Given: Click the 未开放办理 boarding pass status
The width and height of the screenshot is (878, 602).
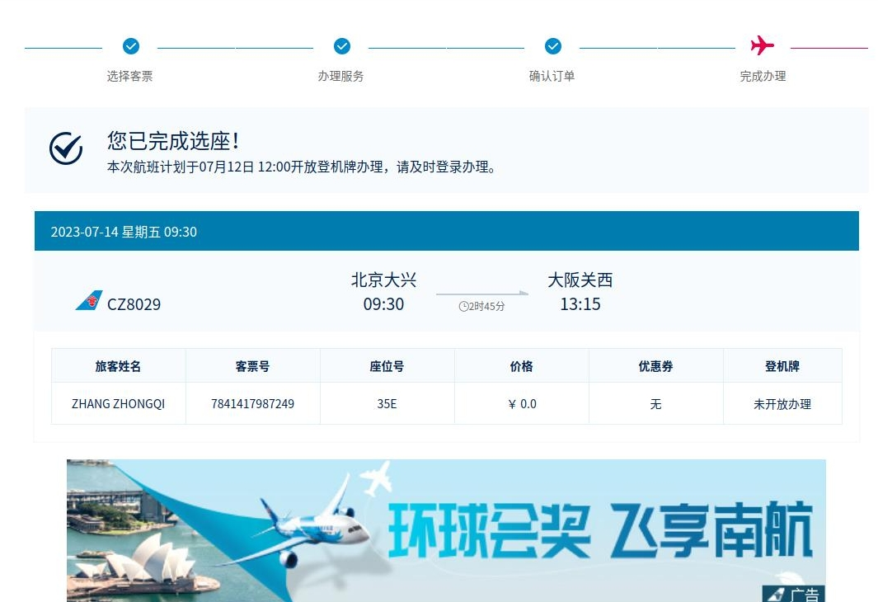Looking at the screenshot, I should coord(782,404).
